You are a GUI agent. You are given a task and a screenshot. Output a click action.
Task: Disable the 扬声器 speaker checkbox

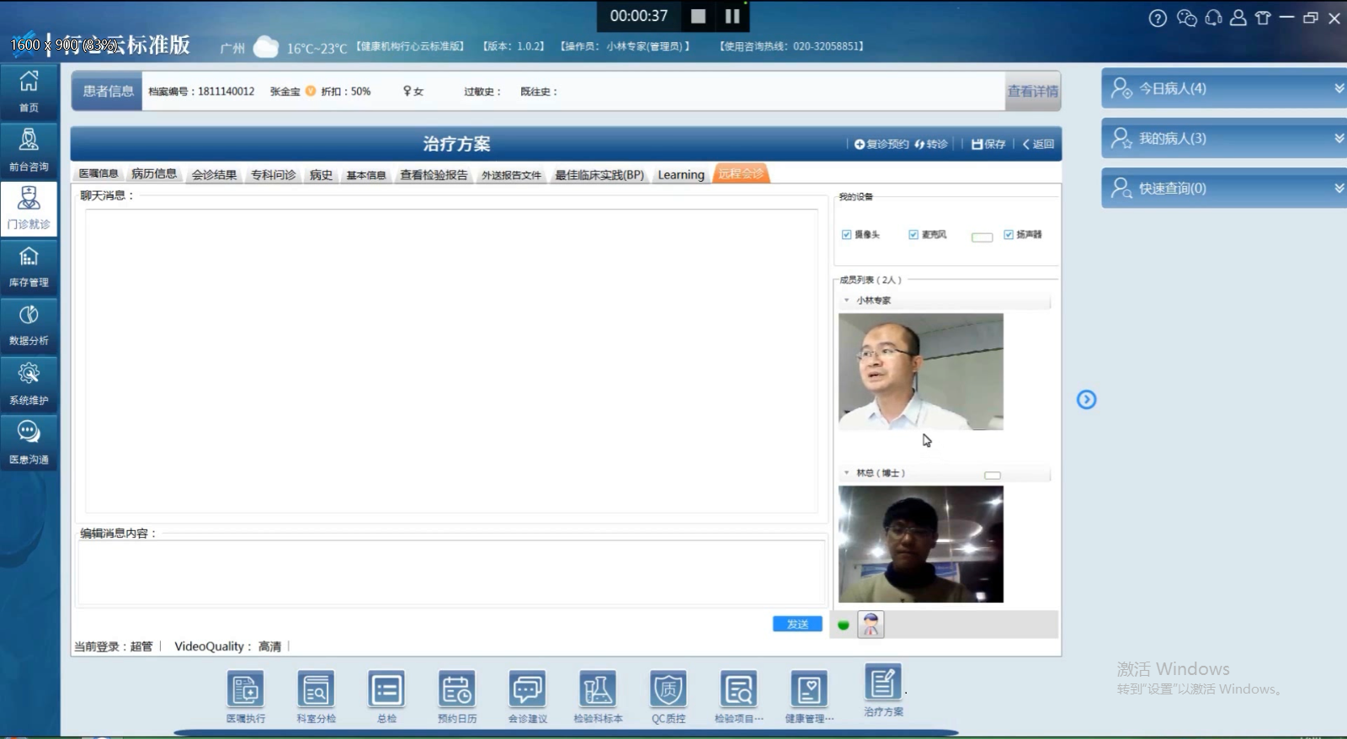1009,235
